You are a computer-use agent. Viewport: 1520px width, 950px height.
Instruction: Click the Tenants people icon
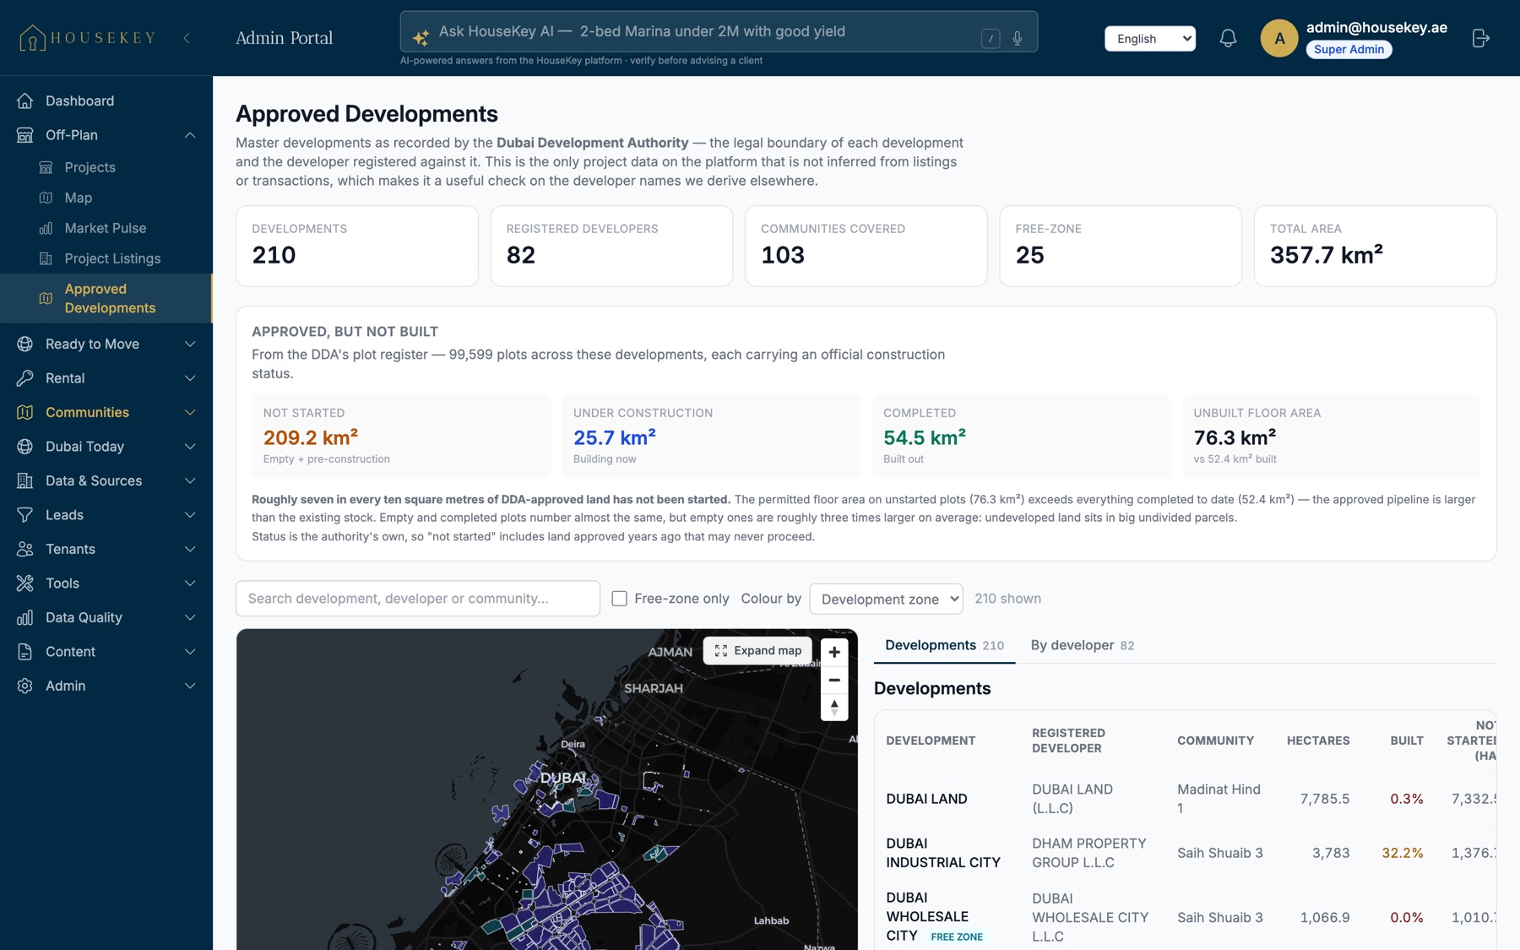pos(25,549)
